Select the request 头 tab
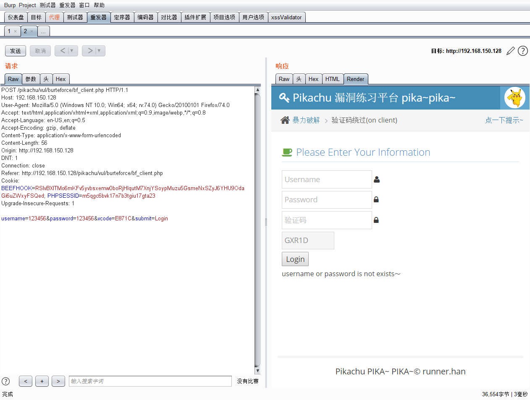Screen dimensions: 530x400 46,79
